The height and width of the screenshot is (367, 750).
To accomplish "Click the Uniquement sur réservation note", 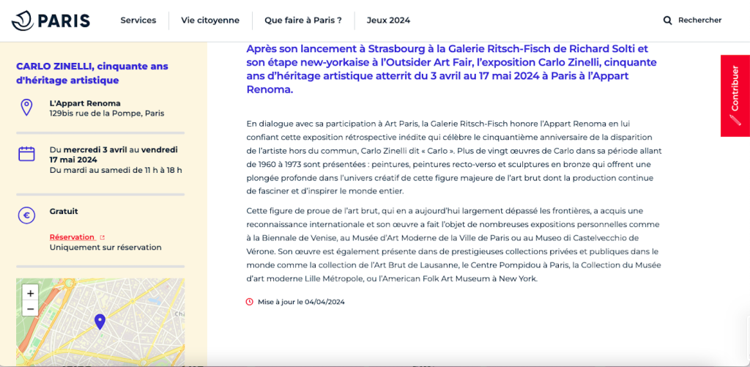I will (x=105, y=248).
